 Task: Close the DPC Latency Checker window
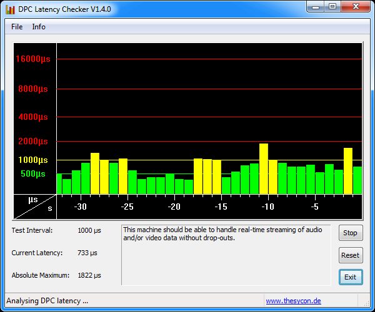coord(356,7)
